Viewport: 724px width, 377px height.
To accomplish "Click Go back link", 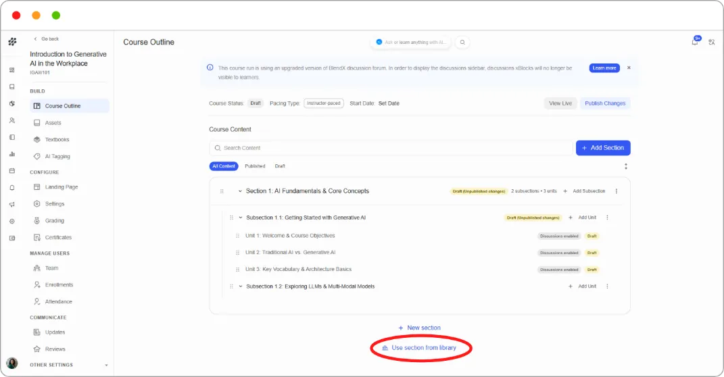I will 46,39.
